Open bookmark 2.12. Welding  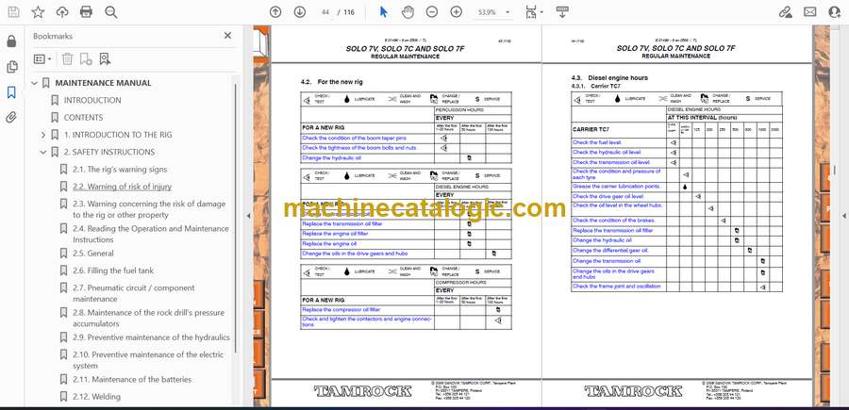tap(97, 397)
